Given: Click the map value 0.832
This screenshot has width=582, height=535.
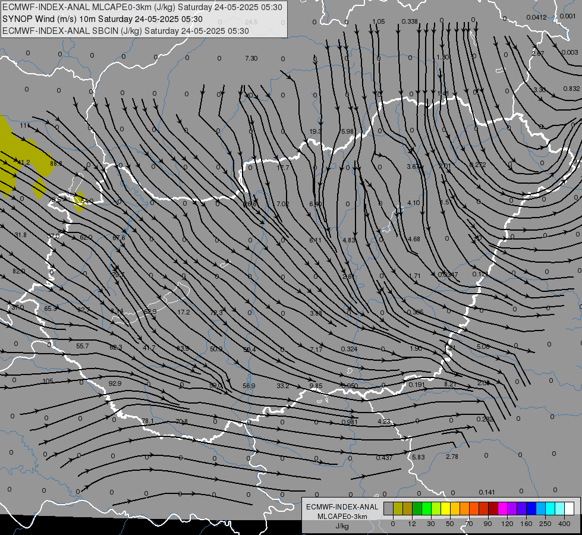Looking at the screenshot, I should 572,89.
